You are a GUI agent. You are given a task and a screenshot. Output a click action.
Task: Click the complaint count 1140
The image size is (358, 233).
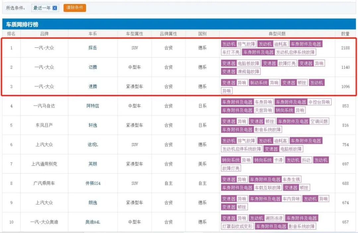pyautogui.click(x=345, y=67)
